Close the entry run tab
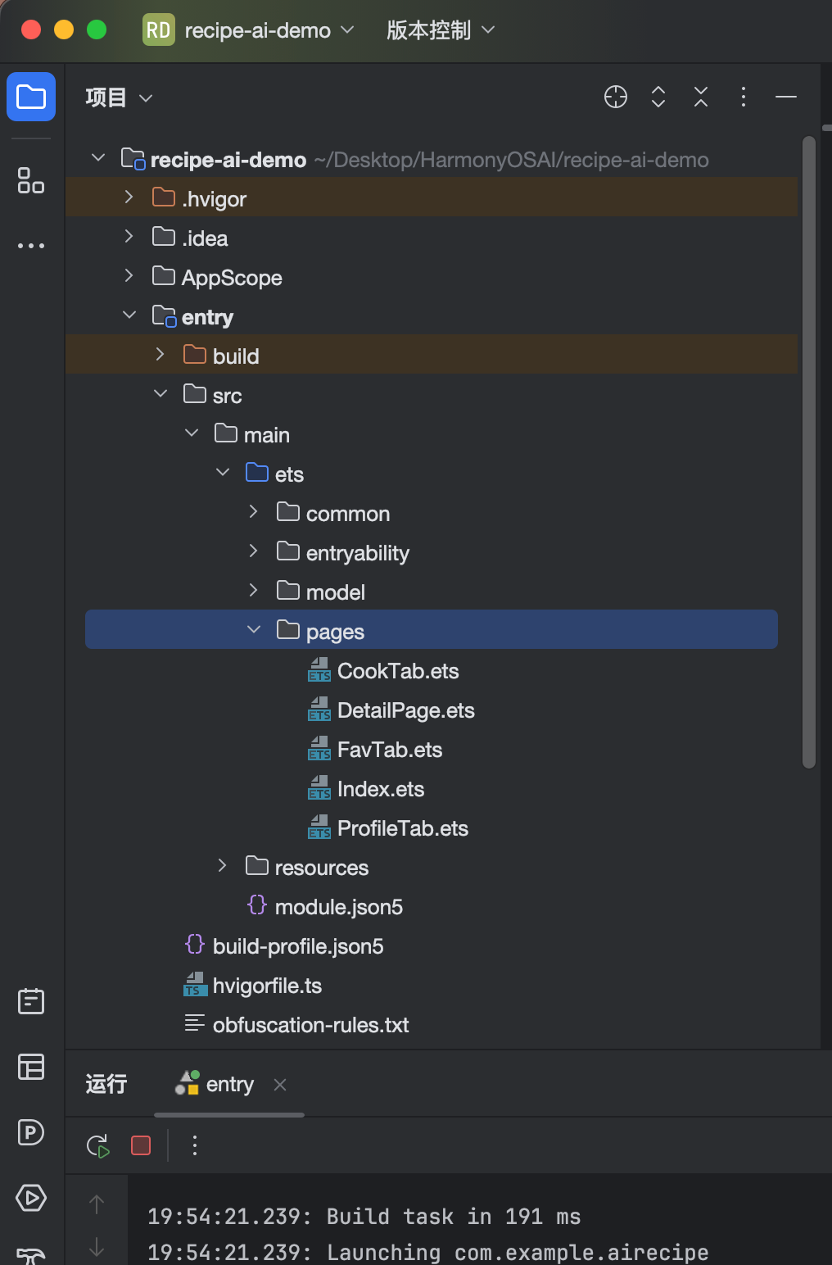Viewport: 832px width, 1265px height. [x=280, y=1084]
